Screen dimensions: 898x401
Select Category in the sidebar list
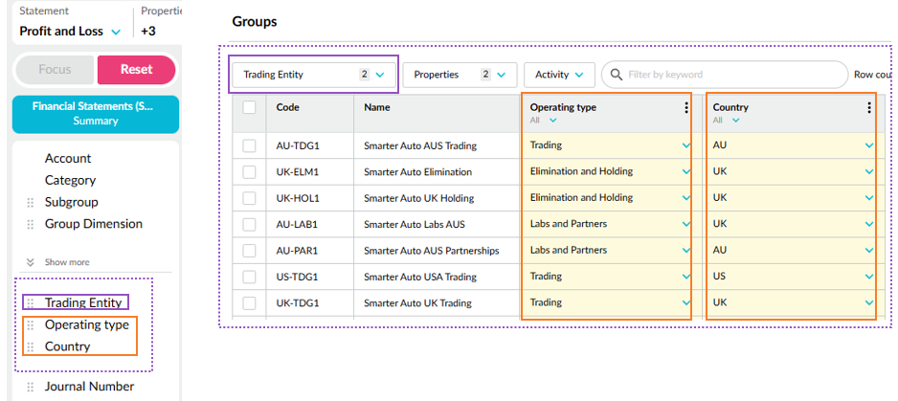[70, 181]
